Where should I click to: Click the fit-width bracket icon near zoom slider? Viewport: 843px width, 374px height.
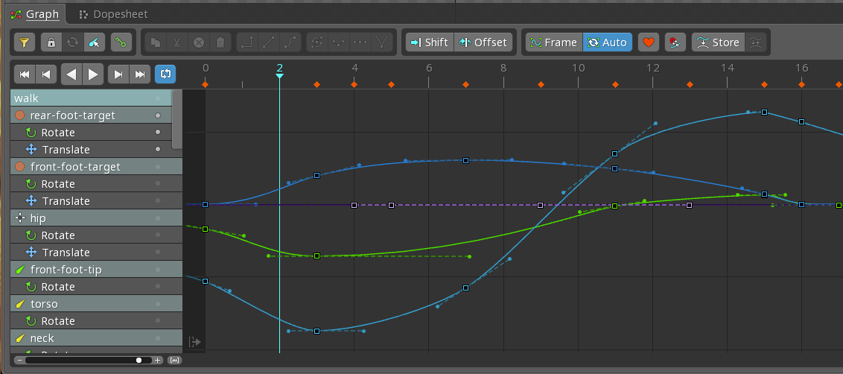click(174, 360)
